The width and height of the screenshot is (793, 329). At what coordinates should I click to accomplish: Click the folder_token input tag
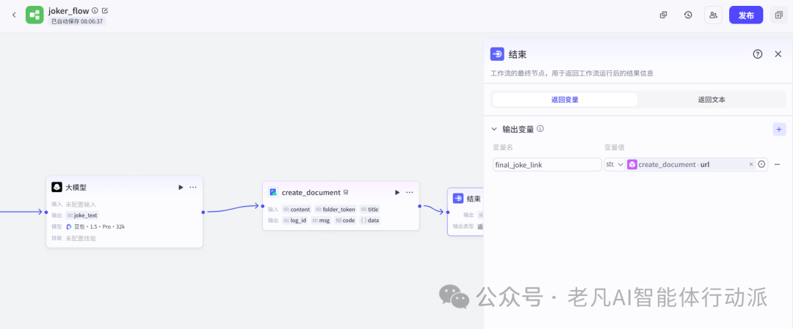point(336,210)
